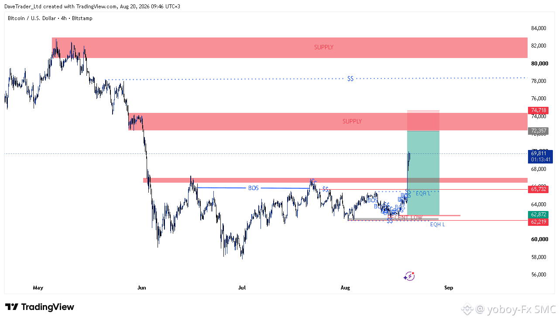Click the May label on time axis
The image size is (559, 320).
tap(38, 288)
